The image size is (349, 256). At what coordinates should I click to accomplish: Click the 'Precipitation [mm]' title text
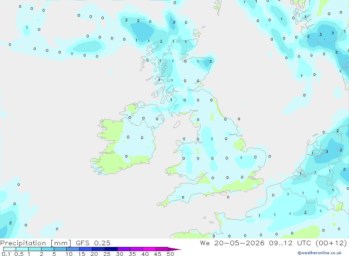[x=36, y=243]
